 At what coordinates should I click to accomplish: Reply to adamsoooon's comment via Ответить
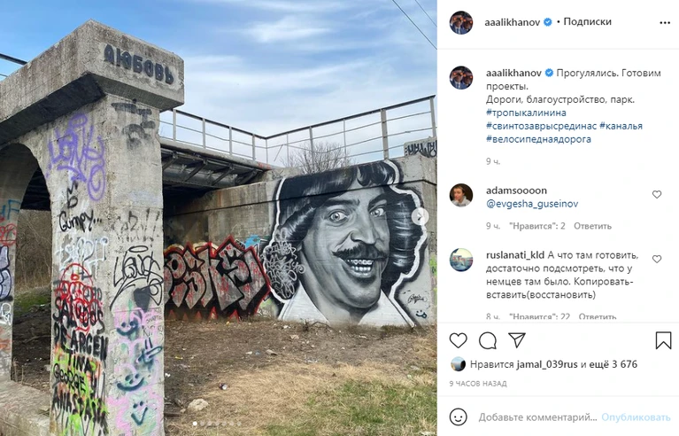pos(592,226)
